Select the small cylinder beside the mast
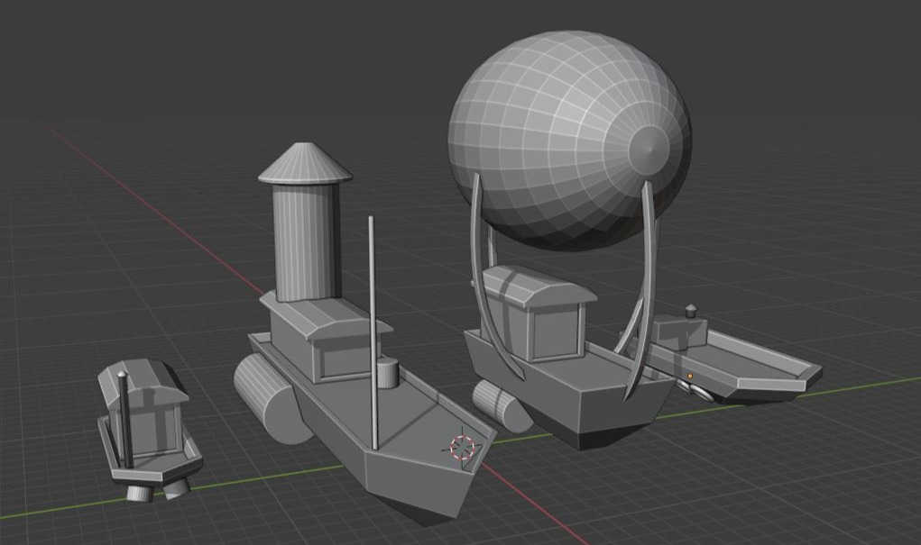Viewport: 921px width, 545px height. (387, 372)
